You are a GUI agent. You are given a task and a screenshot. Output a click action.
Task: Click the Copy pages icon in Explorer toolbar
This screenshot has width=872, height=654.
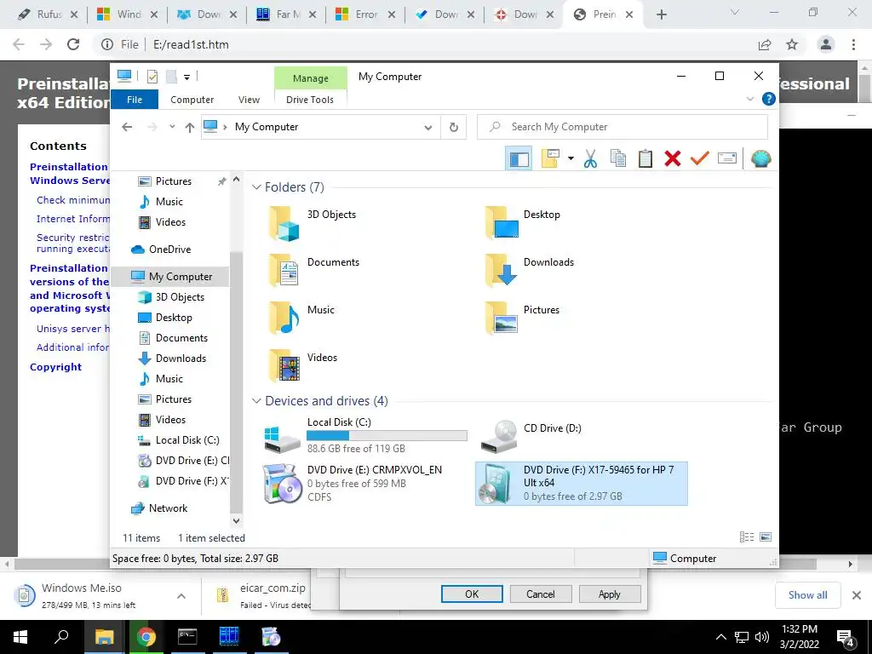click(x=618, y=159)
